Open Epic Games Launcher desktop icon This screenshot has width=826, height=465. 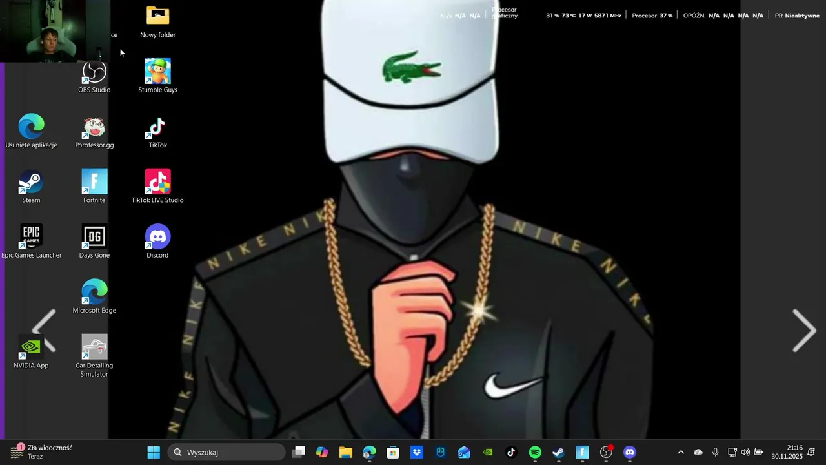31,242
